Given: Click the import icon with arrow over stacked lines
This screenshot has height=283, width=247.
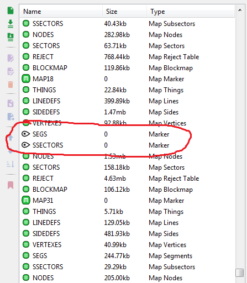Looking at the screenshot, I should (x=10, y=37).
